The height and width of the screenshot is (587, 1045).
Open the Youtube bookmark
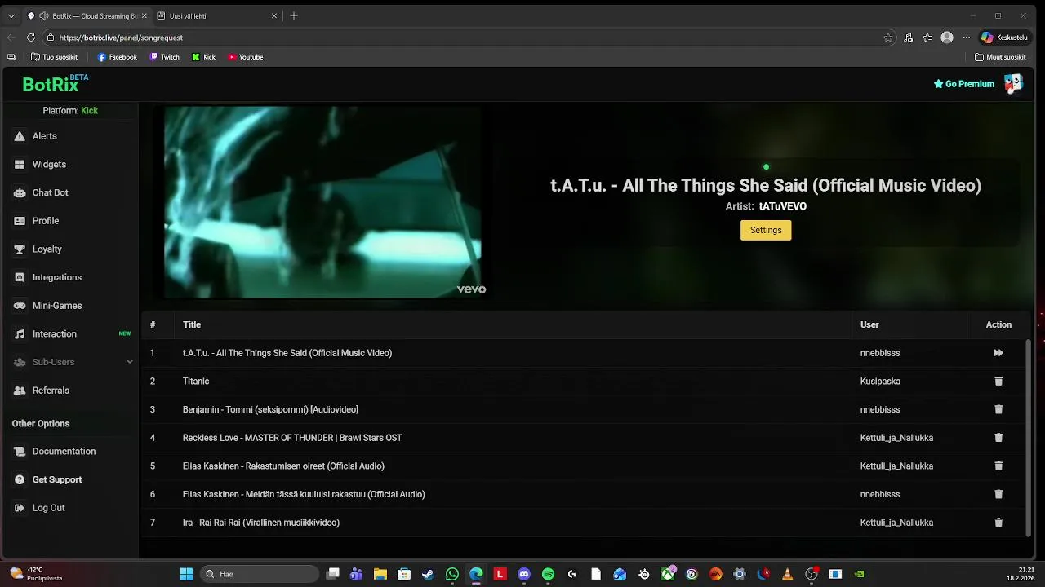[246, 57]
